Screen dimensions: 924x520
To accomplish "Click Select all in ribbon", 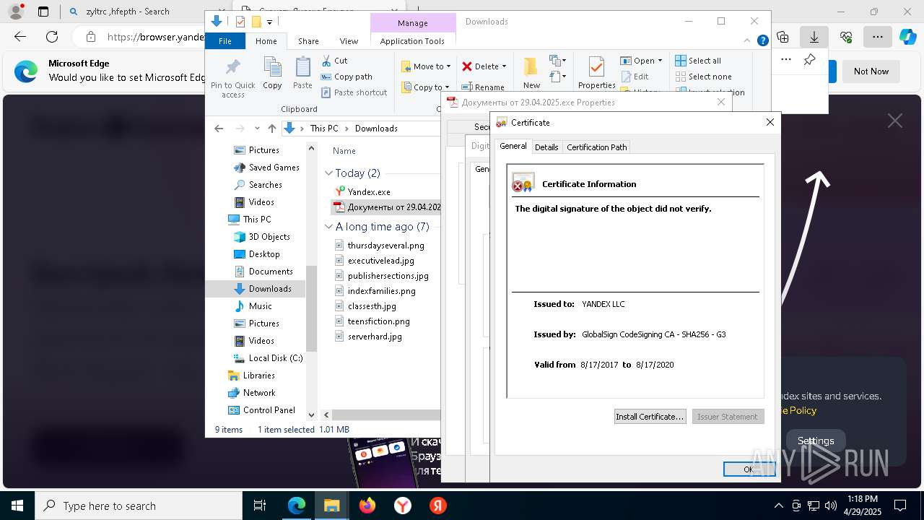I will [698, 61].
